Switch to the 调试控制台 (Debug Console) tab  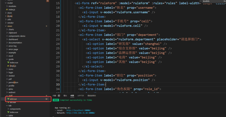coord(92,96)
